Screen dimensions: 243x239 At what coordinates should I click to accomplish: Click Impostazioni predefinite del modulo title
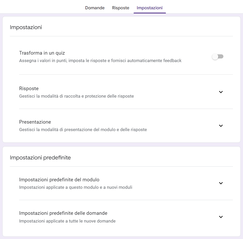click(x=59, y=180)
